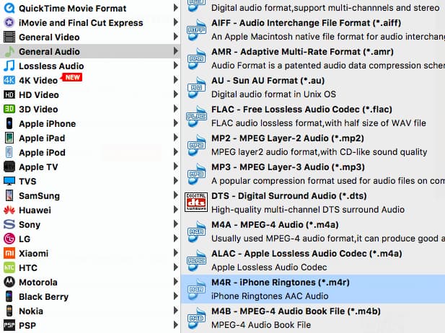Click the Sony S logo icon
The width and height of the screenshot is (445, 333).
[x=9, y=224]
